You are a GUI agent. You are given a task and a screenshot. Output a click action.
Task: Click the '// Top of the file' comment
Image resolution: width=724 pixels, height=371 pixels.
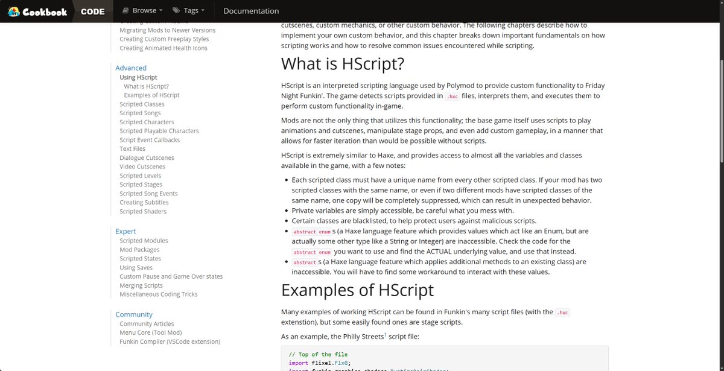318,355
